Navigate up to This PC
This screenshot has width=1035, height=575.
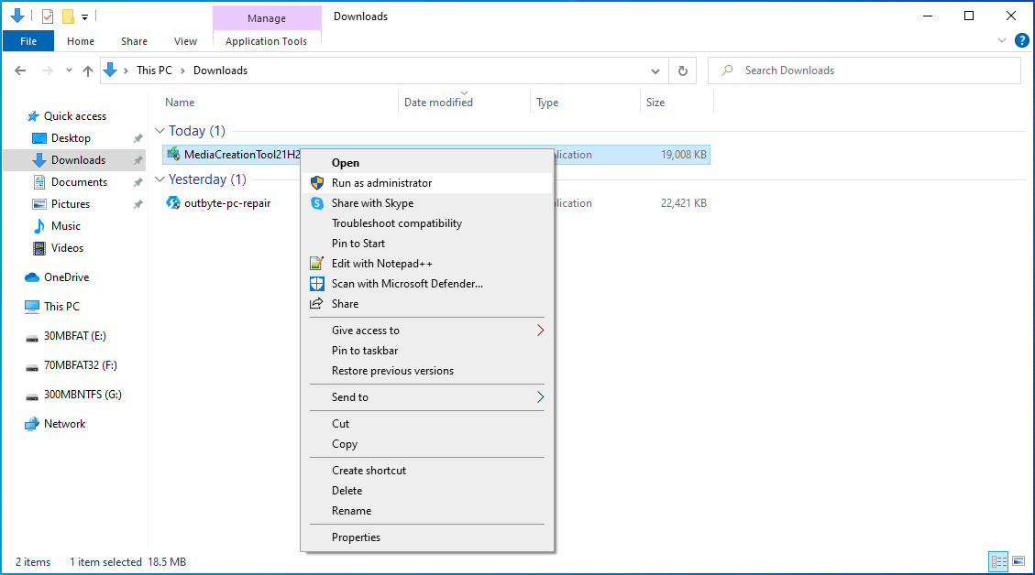87,70
